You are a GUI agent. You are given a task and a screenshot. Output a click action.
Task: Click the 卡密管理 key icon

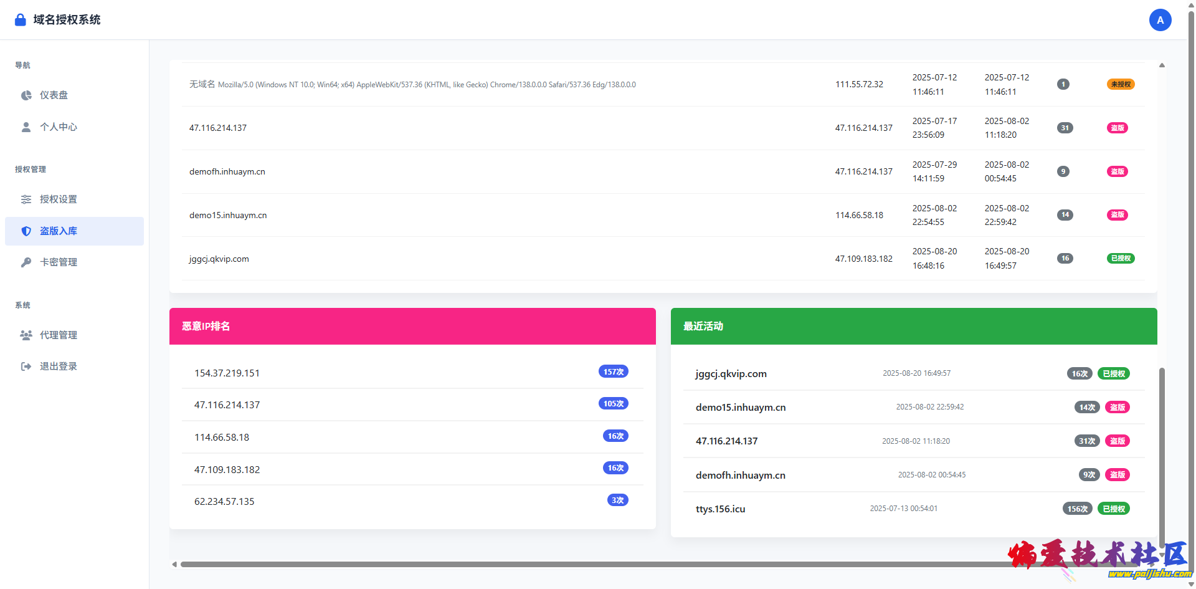click(x=26, y=262)
